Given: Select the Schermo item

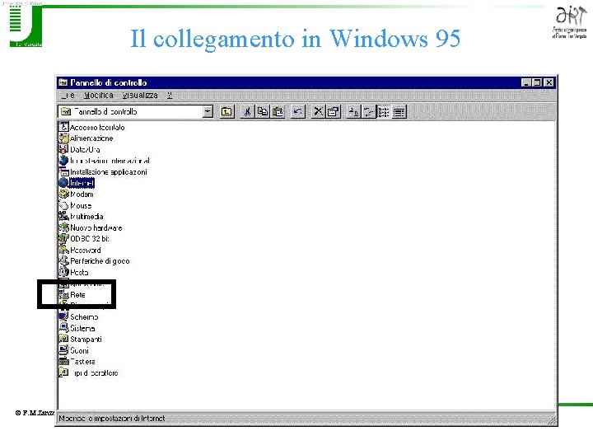Looking at the screenshot, I should pyautogui.click(x=79, y=316).
